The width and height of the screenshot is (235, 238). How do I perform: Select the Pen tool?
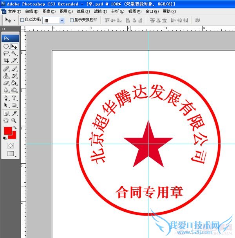point(6,98)
